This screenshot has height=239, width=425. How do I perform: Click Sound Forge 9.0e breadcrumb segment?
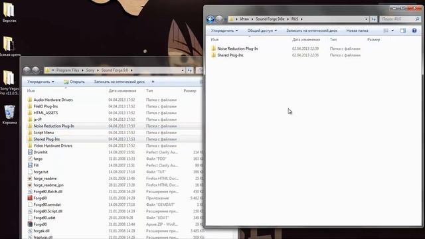coord(270,19)
